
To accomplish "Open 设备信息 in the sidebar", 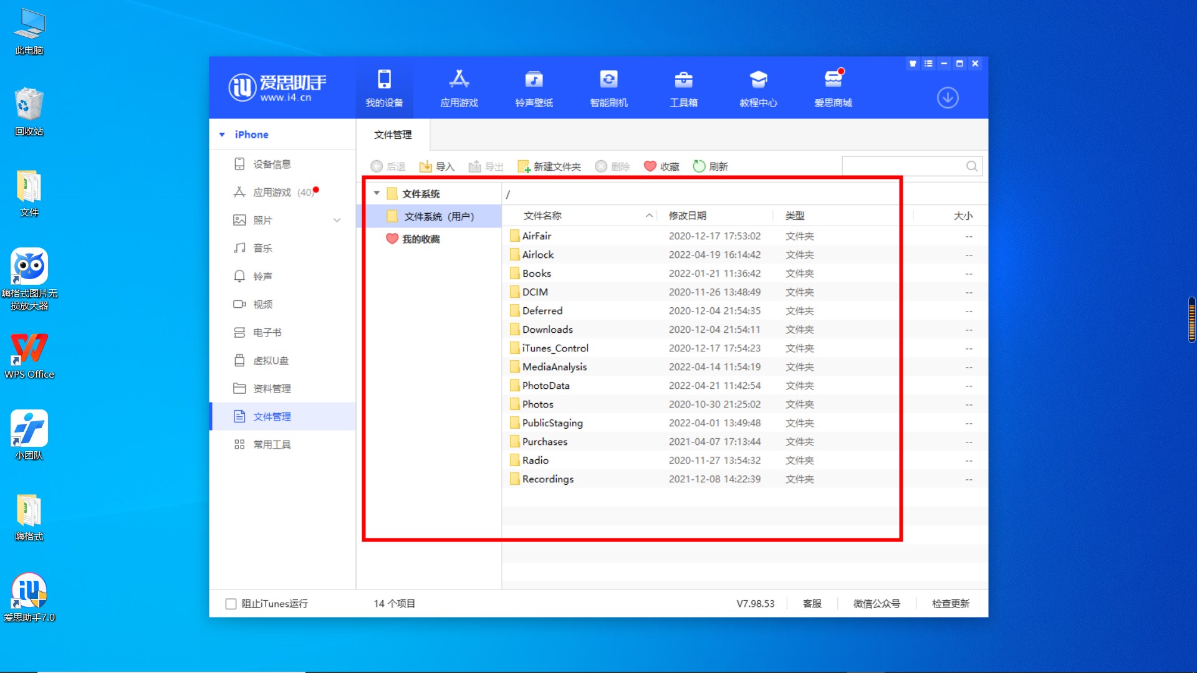I will [x=272, y=164].
